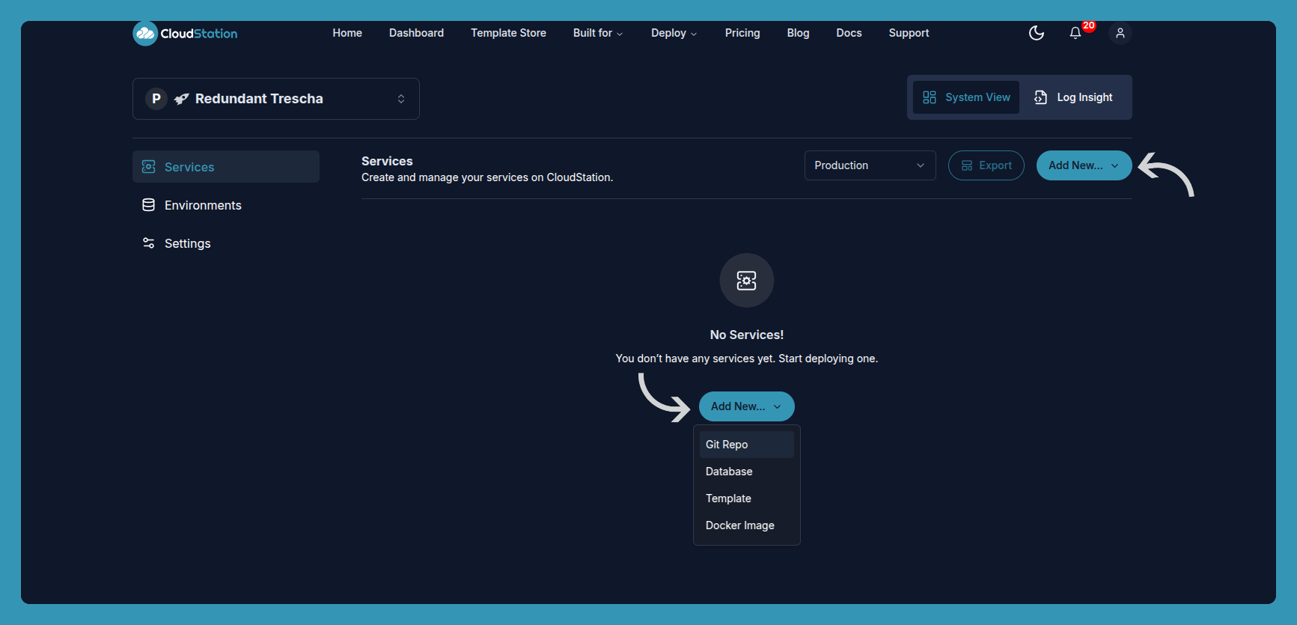1297x625 pixels.
Task: Choose Git Repo from menu
Action: click(747, 445)
